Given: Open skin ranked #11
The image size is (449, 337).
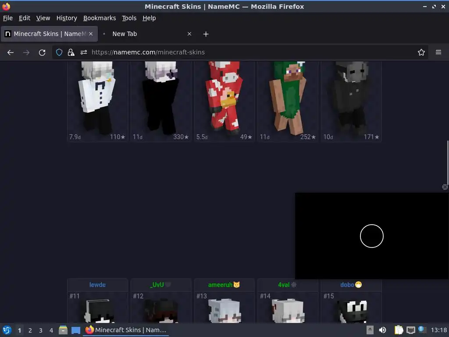Looking at the screenshot, I should [x=97, y=308].
